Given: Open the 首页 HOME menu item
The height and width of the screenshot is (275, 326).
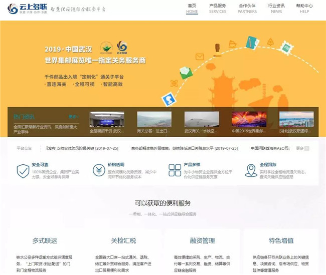Looking at the screenshot, I should (x=192, y=9).
